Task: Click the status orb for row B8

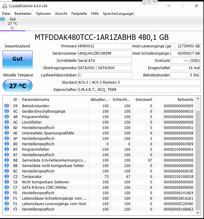Action: [x=7, y=160]
